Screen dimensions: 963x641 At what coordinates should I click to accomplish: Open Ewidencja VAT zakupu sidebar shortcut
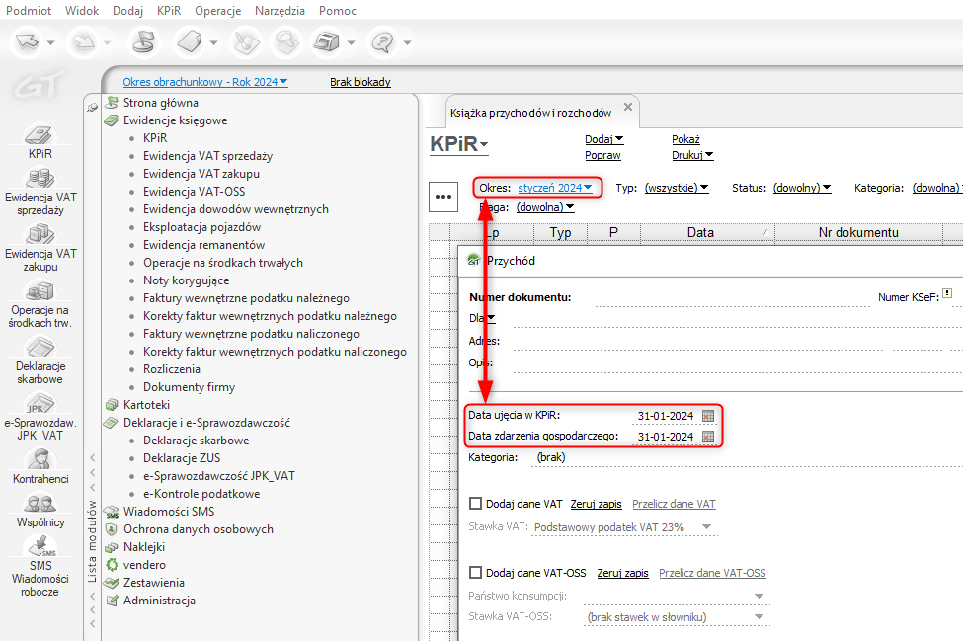tap(40, 248)
